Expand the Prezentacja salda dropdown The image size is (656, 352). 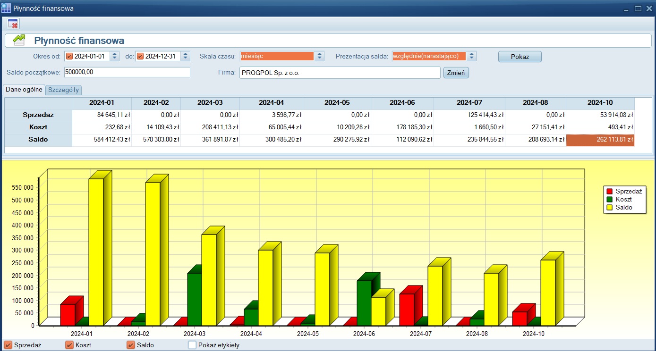pyautogui.click(x=471, y=56)
